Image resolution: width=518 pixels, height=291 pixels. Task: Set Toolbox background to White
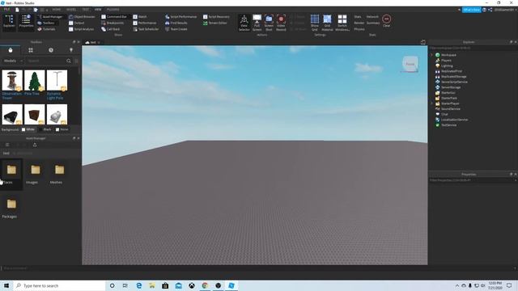(28, 129)
